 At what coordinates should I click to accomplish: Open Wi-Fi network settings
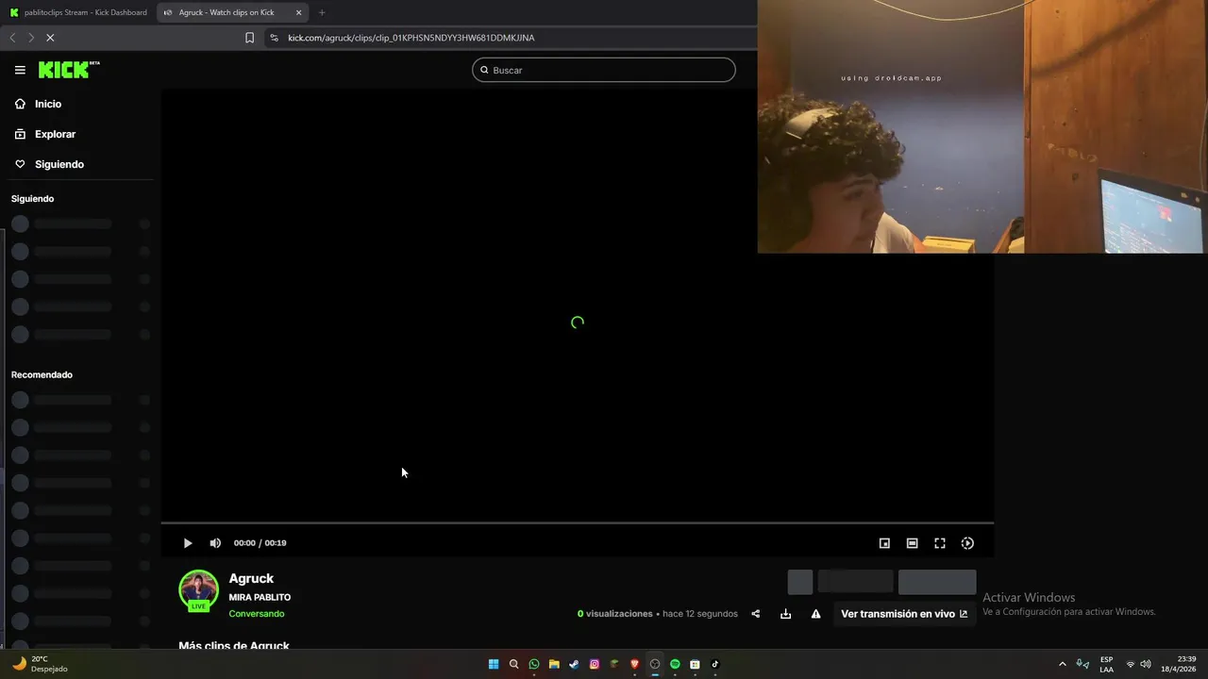pos(1131,664)
